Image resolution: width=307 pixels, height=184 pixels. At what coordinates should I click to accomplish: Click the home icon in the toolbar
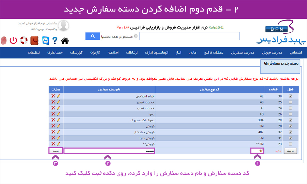pyautogui.click(x=65, y=41)
